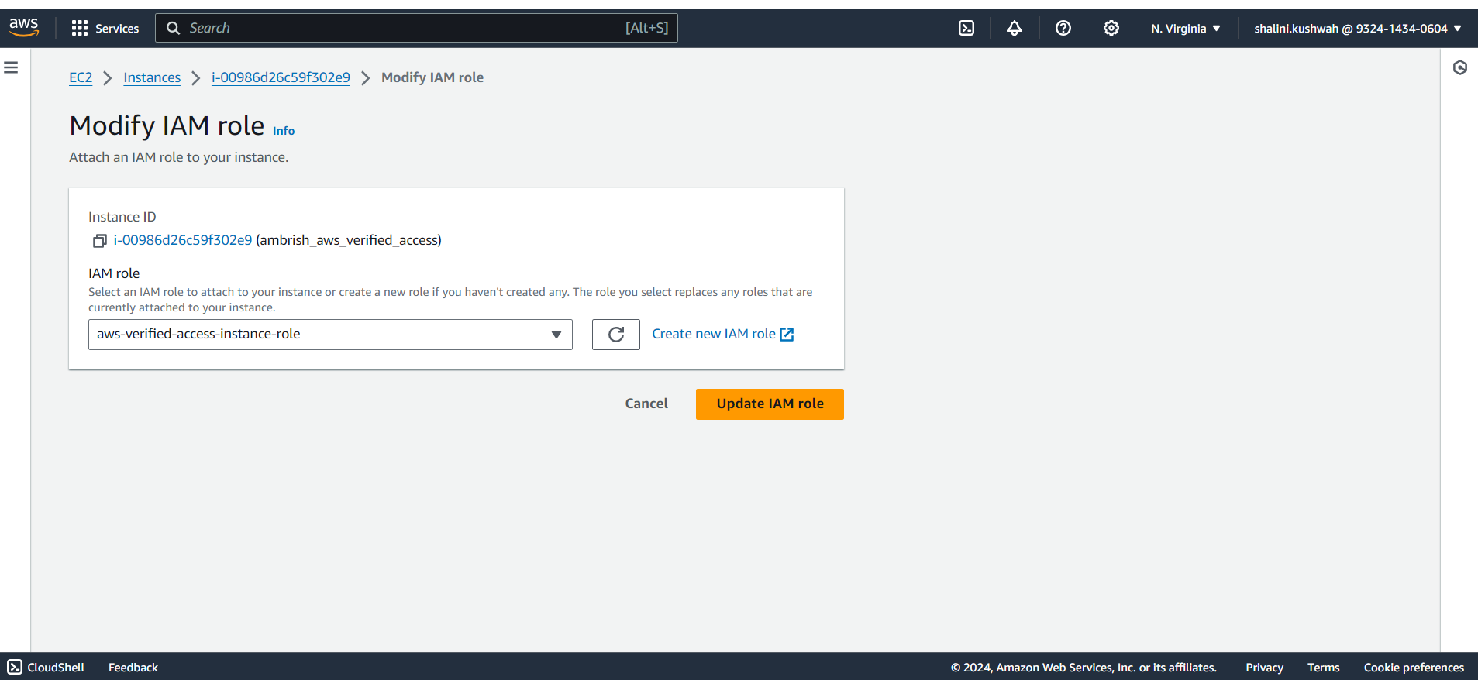Open the help question mark icon

pos(1063,29)
